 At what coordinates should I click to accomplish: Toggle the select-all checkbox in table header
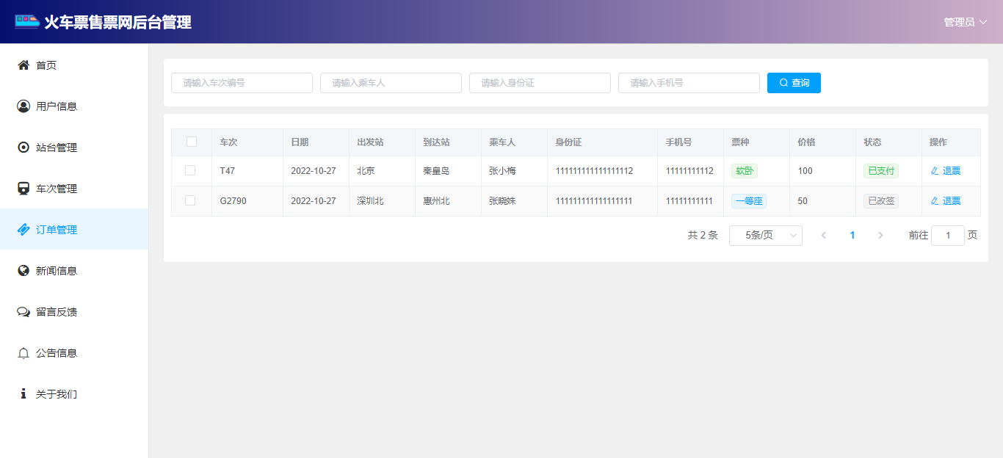point(192,142)
